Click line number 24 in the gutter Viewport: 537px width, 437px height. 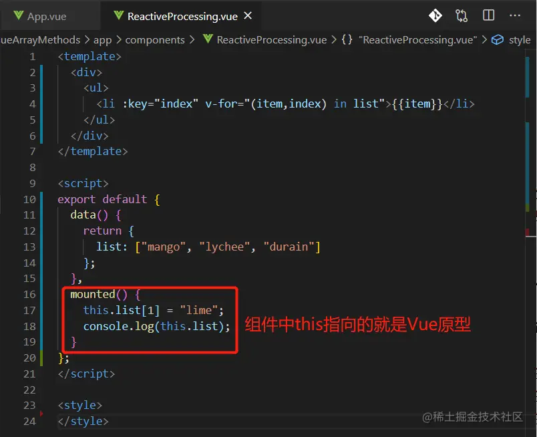(29, 421)
